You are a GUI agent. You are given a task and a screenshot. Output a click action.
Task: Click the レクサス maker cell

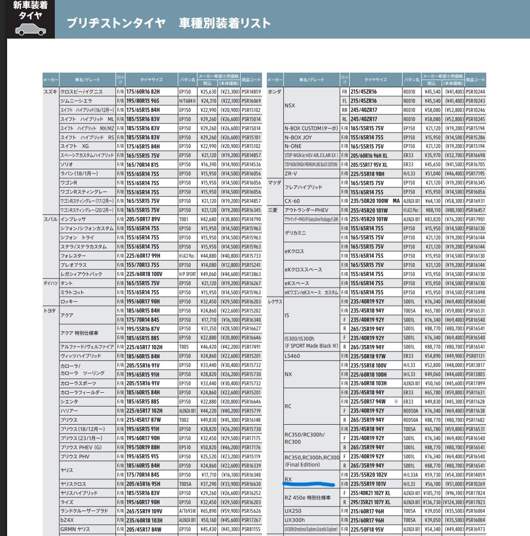click(x=275, y=301)
